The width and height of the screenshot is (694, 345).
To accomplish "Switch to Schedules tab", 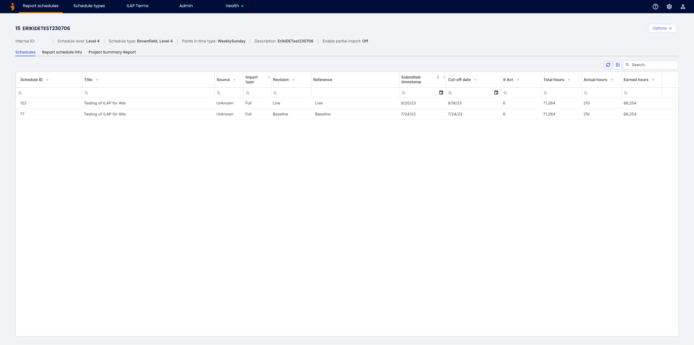I will pos(25,52).
